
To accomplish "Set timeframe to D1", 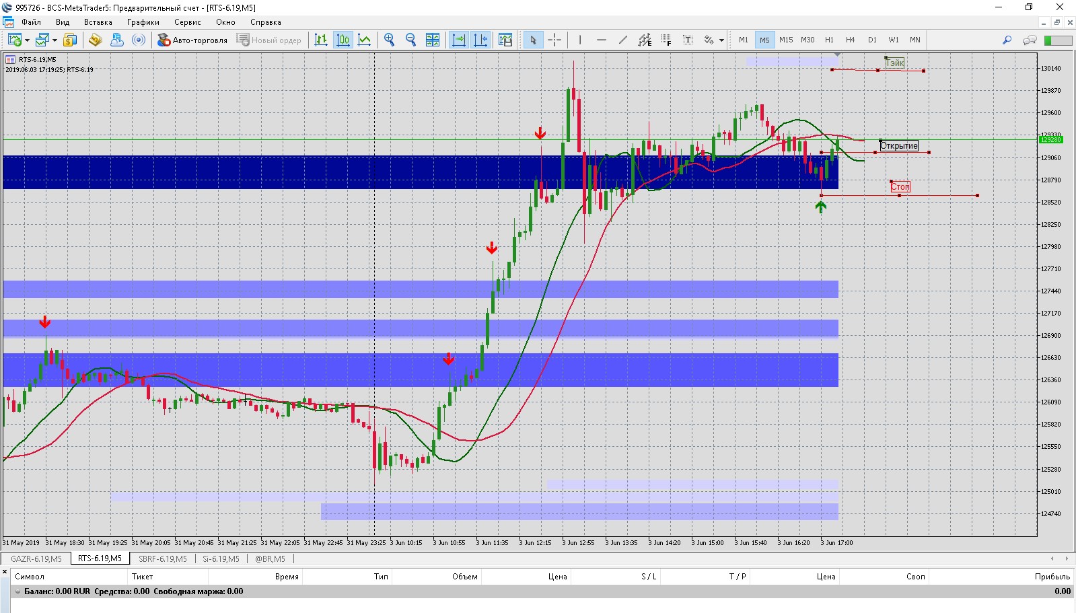I will 872,40.
